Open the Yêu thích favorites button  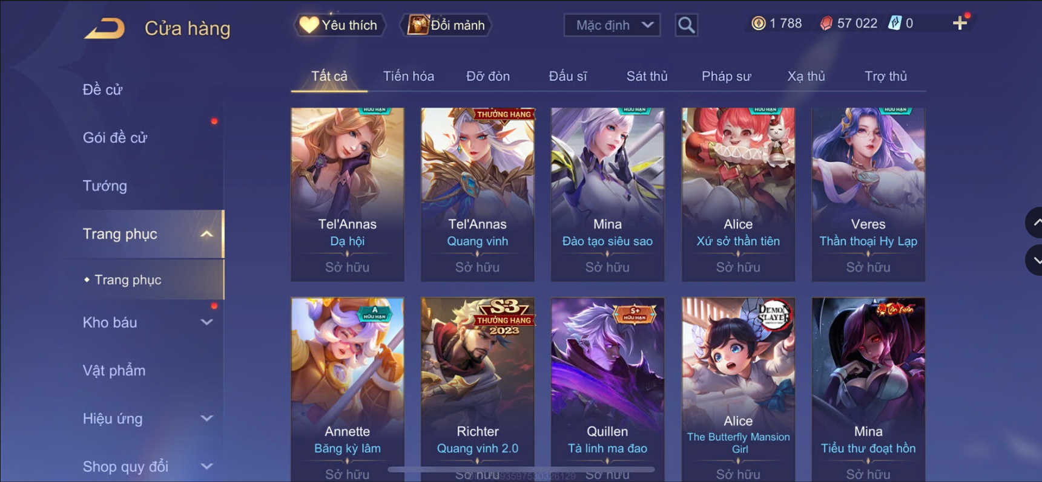point(340,25)
